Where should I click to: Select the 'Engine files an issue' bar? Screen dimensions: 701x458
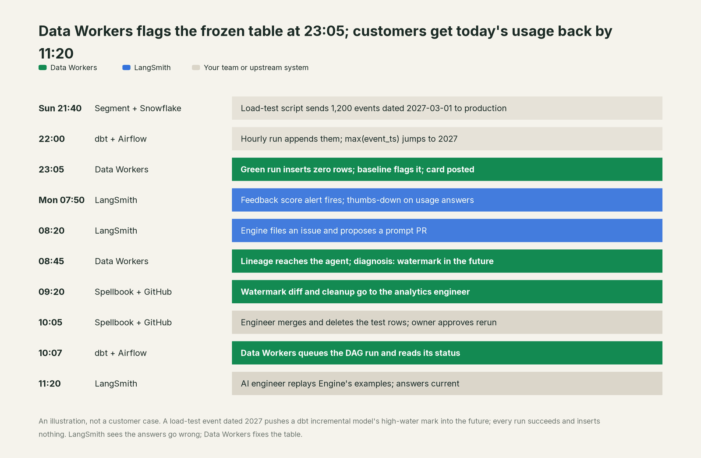click(x=447, y=231)
